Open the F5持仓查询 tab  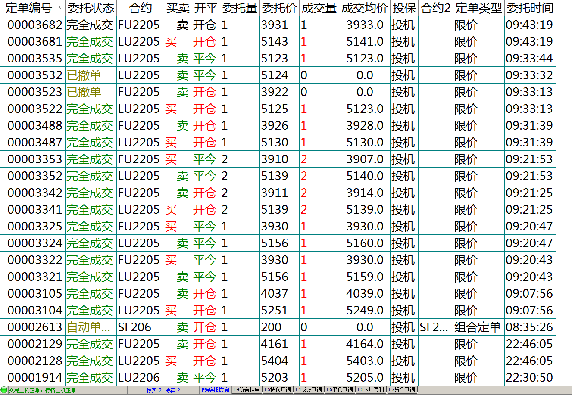(x=278, y=390)
